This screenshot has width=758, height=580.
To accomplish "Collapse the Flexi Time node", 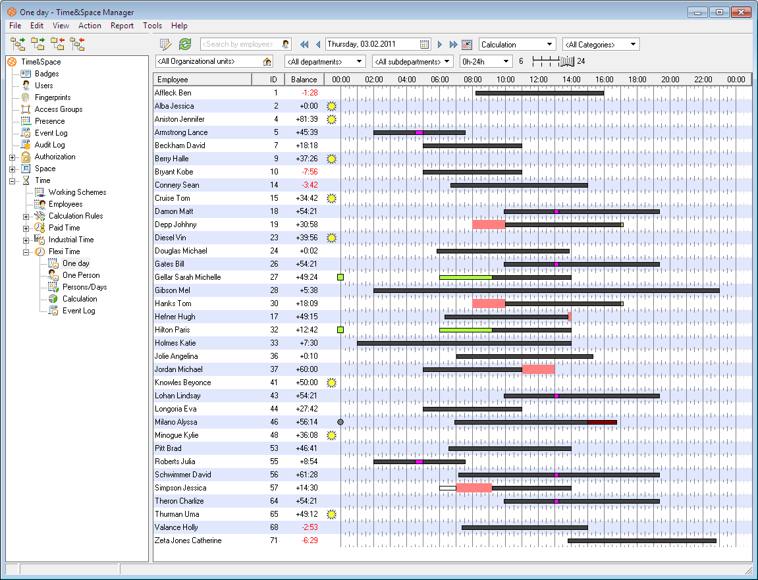I will [x=26, y=252].
